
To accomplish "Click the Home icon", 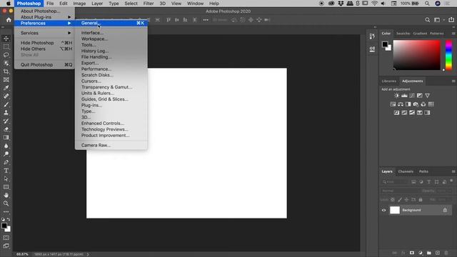I will tap(9, 20).
